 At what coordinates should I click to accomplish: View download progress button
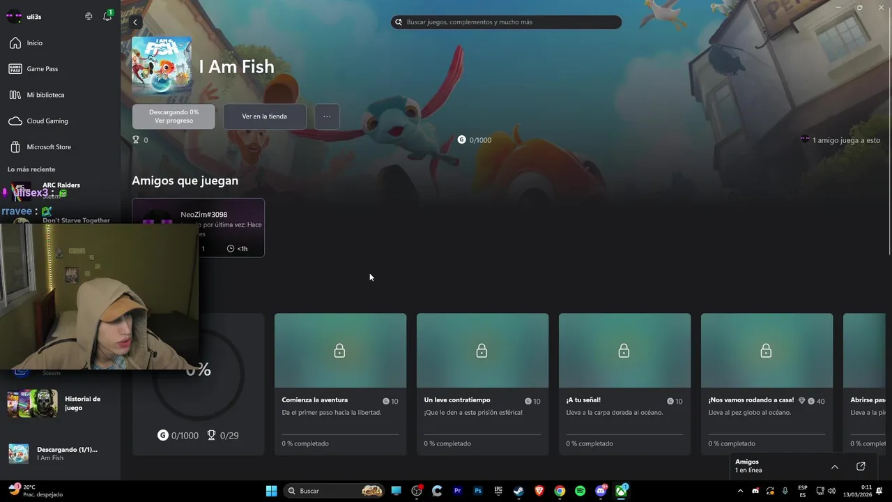[x=174, y=116]
